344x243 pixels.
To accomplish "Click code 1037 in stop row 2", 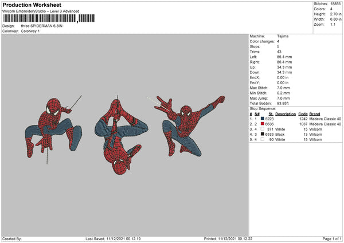I will [x=303, y=124].
